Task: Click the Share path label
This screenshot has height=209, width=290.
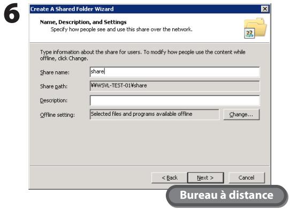Action: [x=54, y=86]
